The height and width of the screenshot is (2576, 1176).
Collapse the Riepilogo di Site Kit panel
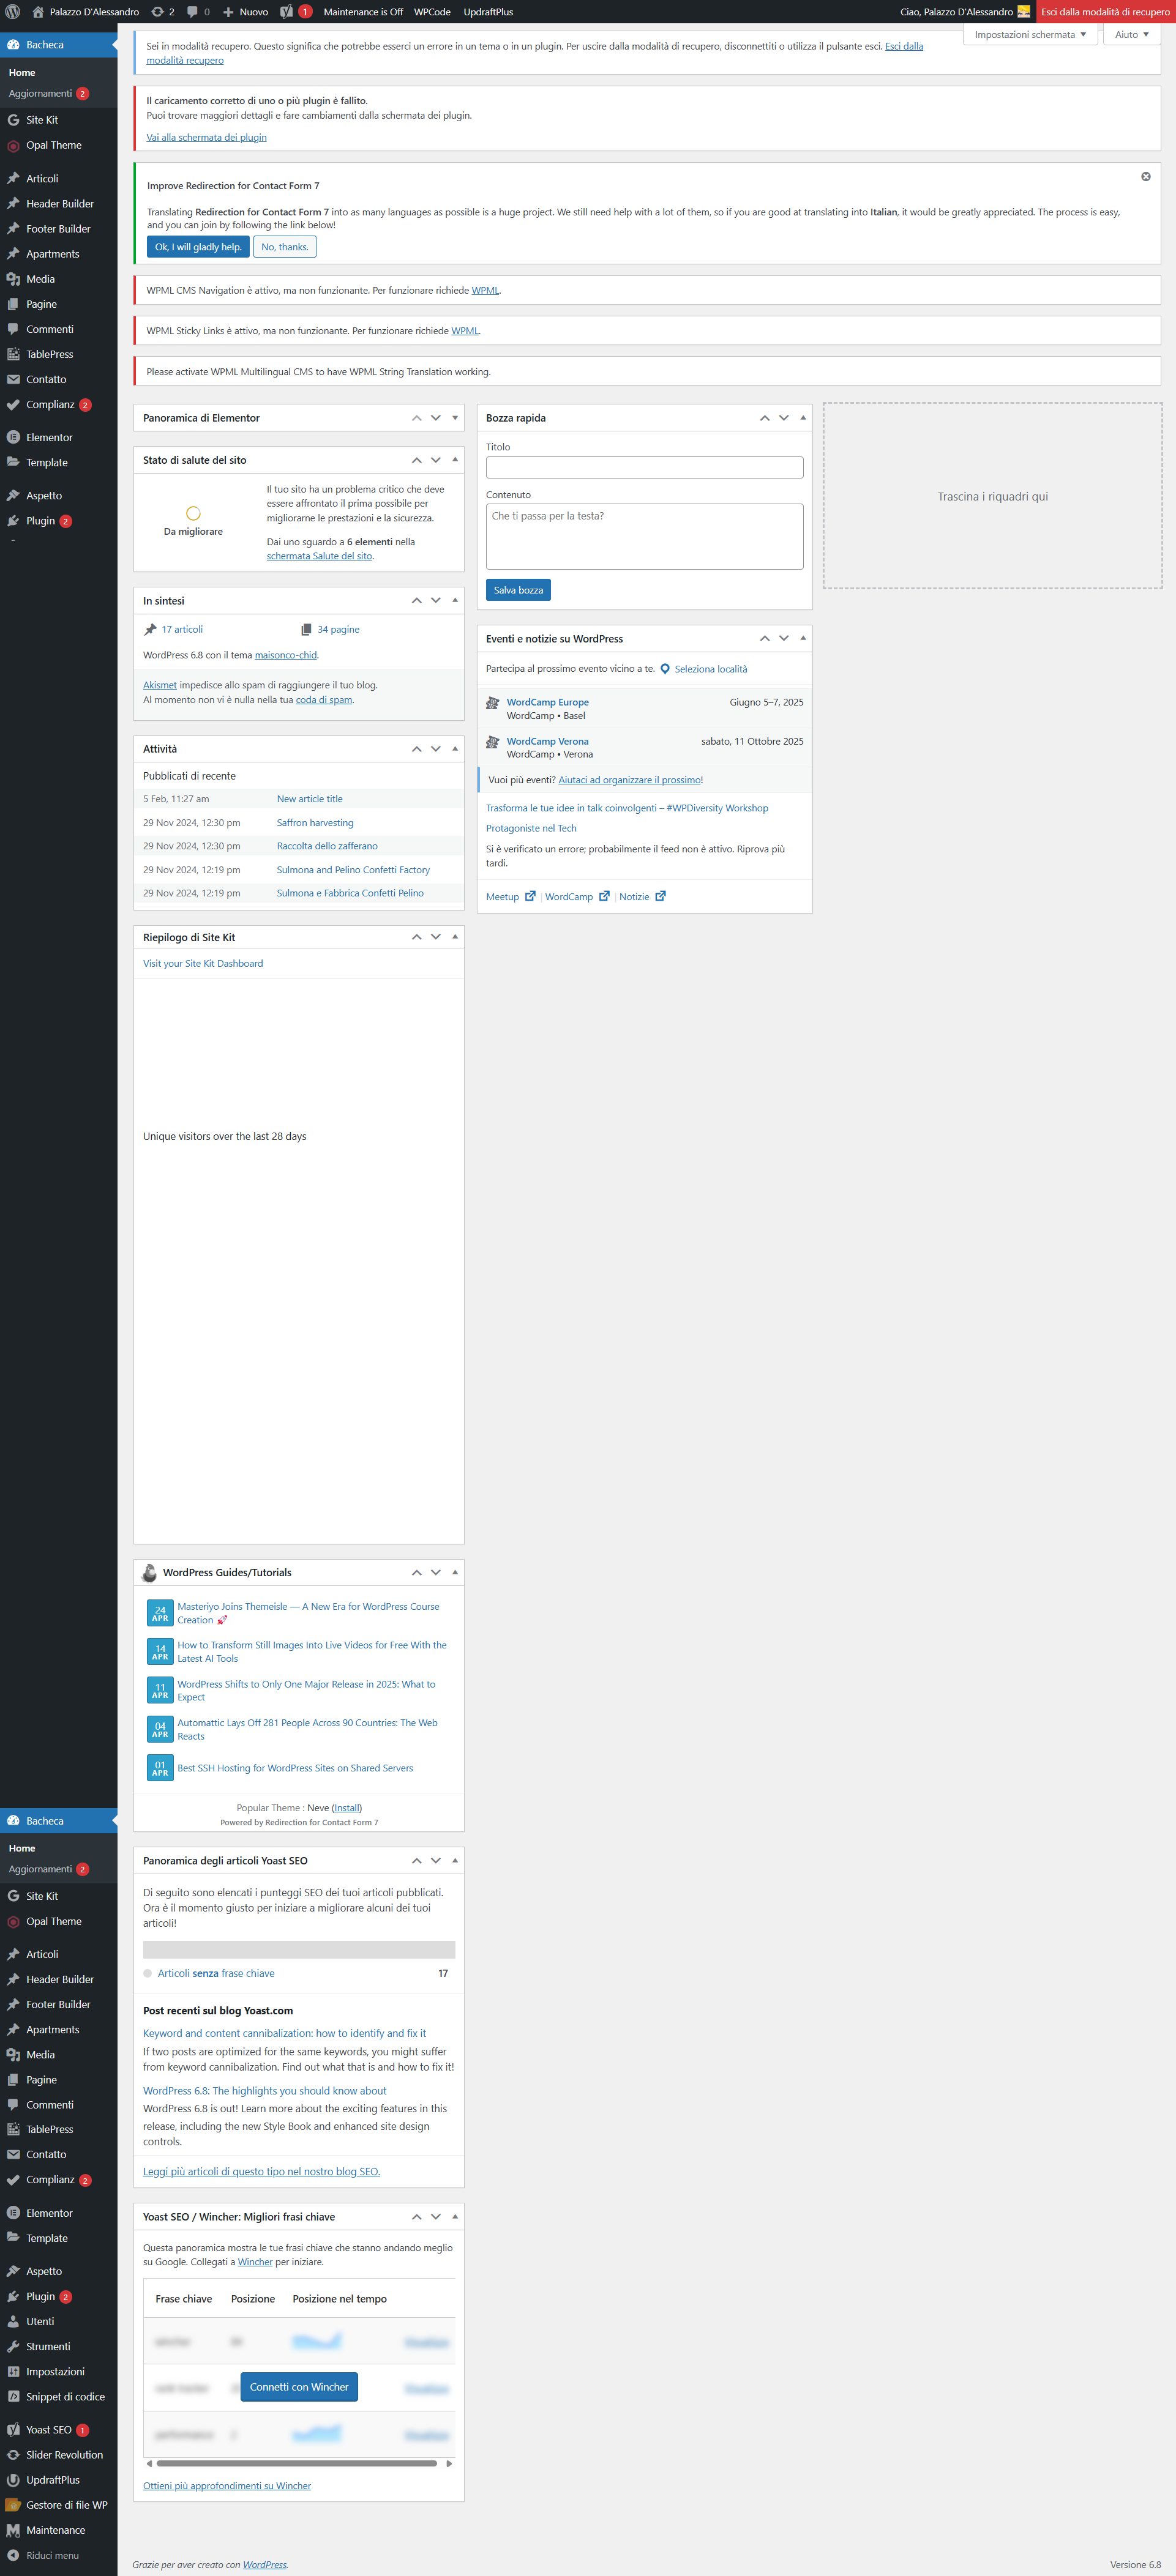point(455,937)
